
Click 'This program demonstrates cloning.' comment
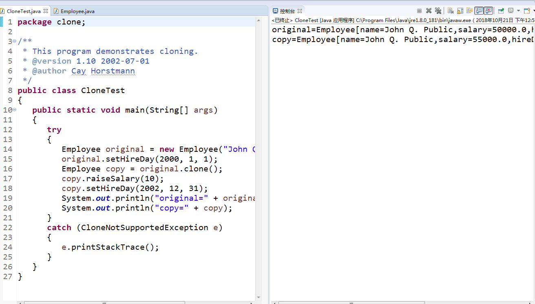[115, 51]
